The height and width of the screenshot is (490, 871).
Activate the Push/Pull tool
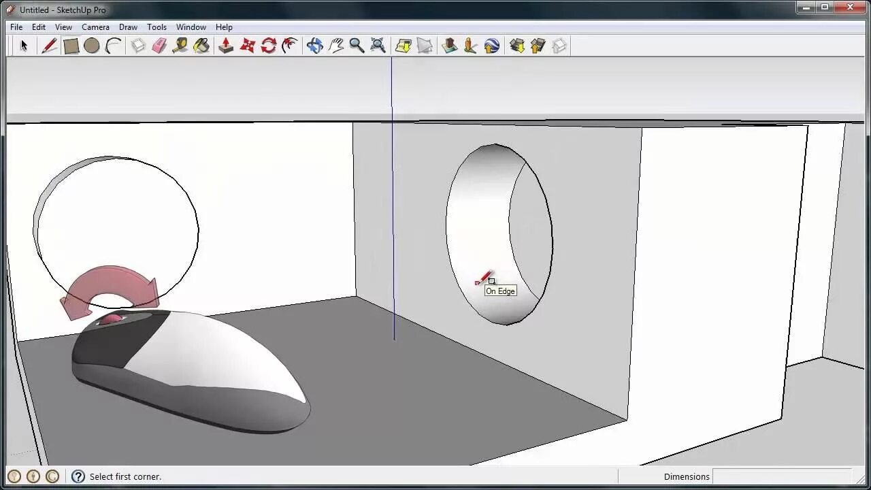227,46
